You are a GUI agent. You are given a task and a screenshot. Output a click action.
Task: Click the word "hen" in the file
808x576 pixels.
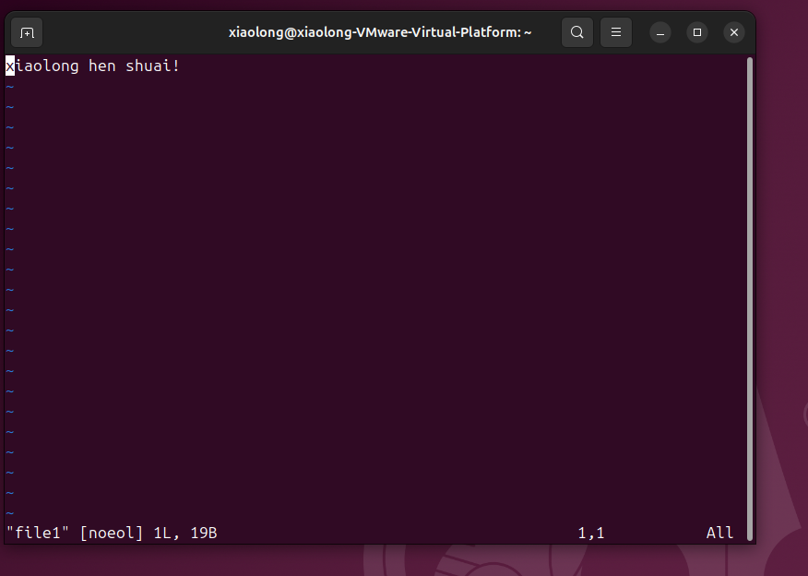pos(102,66)
